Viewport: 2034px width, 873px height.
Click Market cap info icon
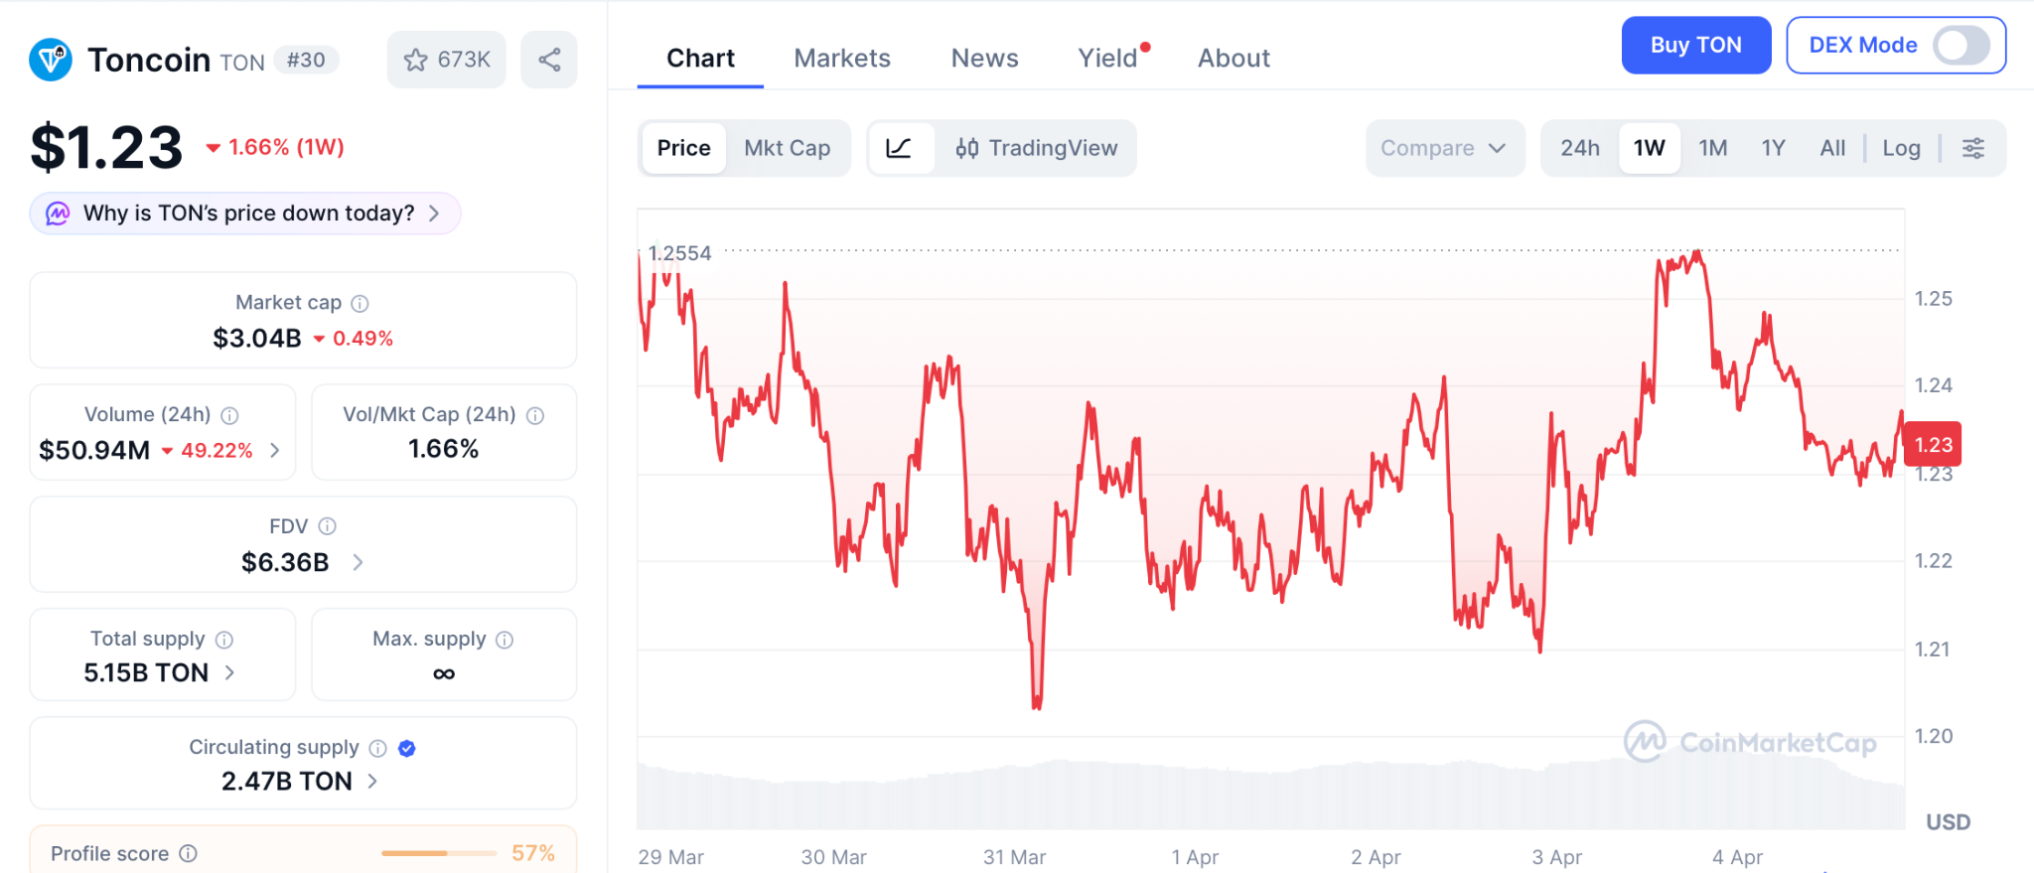(361, 303)
